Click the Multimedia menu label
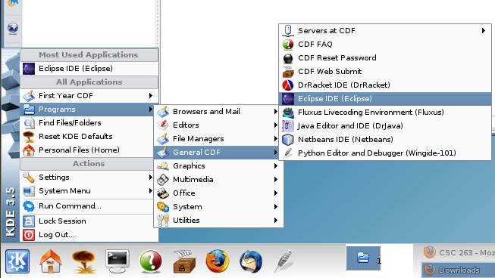 [193, 180]
